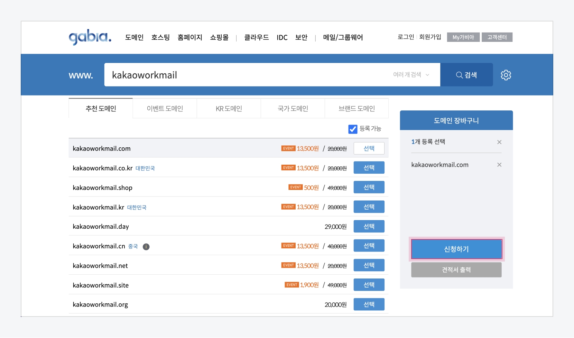
Task: Open the 호스팅 menu
Action: pos(160,37)
